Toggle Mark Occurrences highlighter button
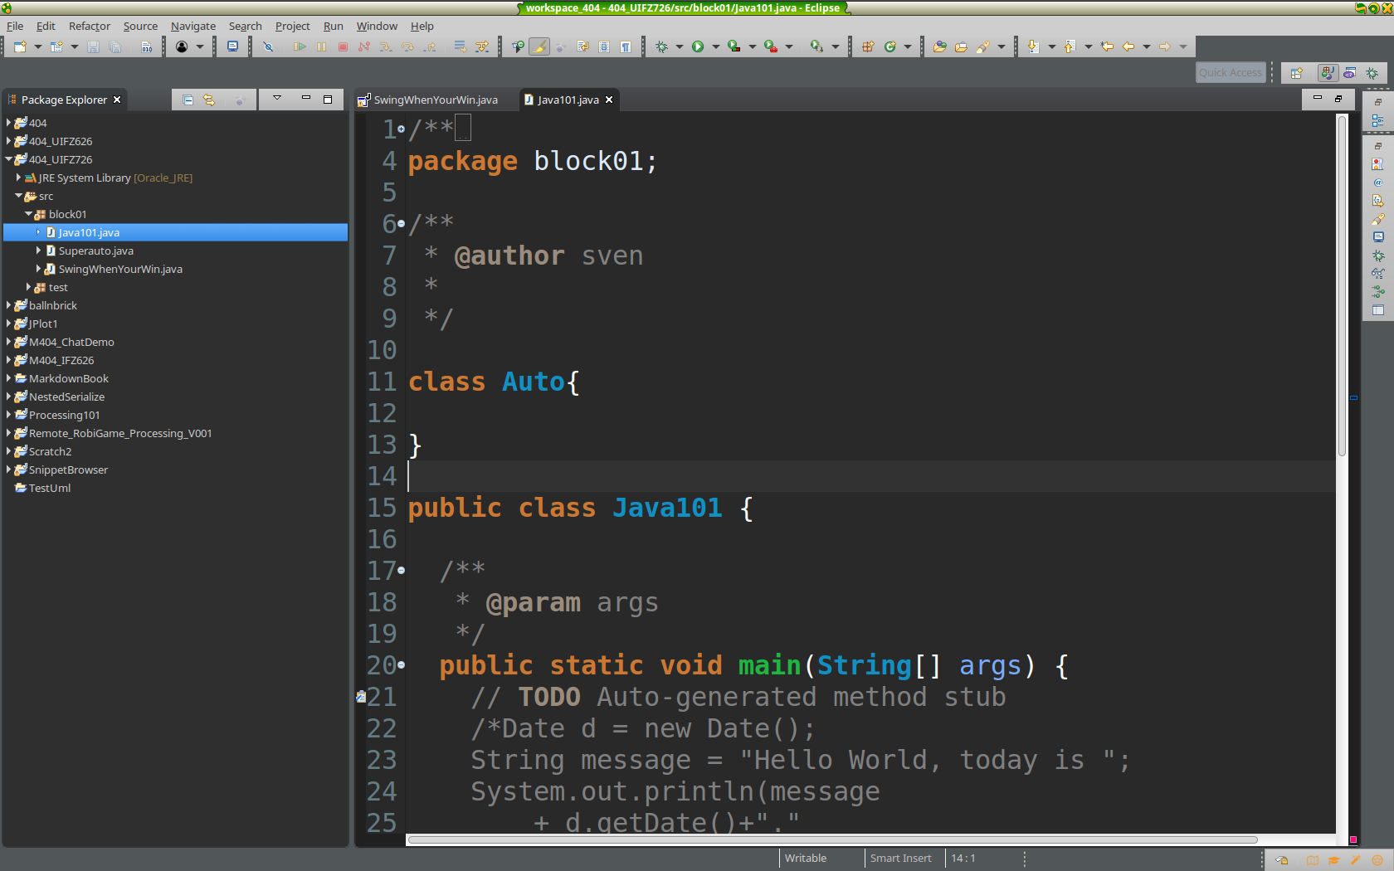1394x871 pixels. point(539,47)
